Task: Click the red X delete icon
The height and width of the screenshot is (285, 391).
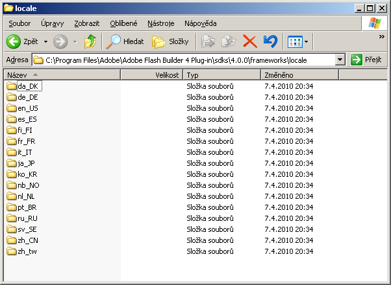Action: (250, 41)
